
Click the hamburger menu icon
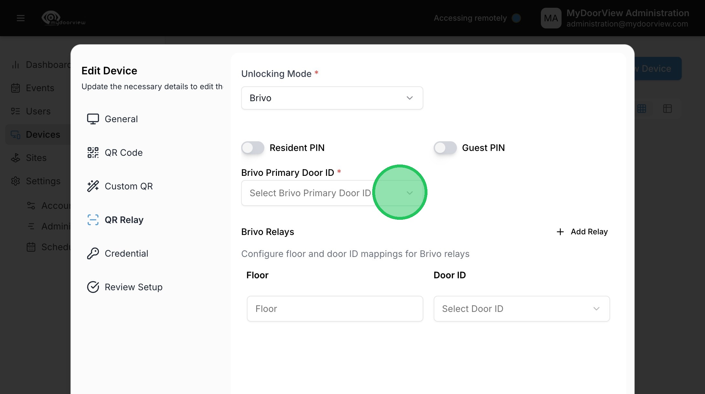pyautogui.click(x=20, y=18)
